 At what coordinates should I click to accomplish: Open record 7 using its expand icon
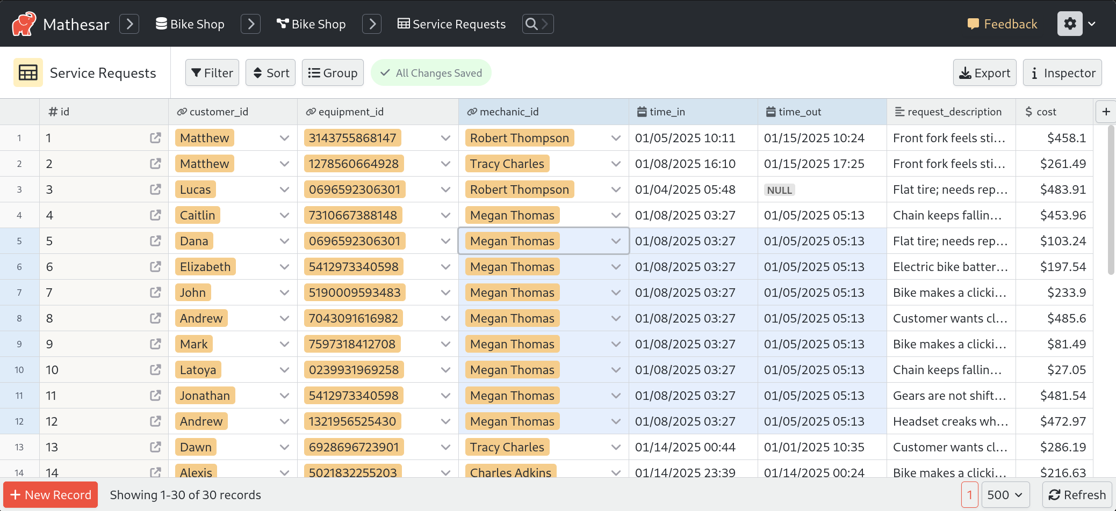155,293
